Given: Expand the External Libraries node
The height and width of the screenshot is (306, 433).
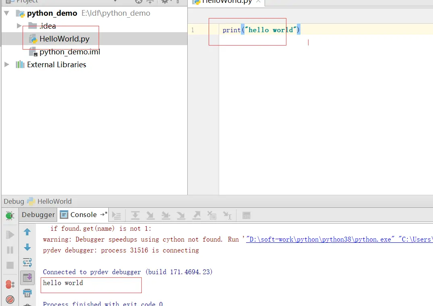Looking at the screenshot, I should pos(6,64).
